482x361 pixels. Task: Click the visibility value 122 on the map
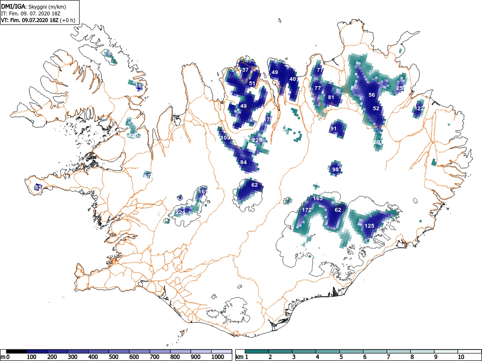[419, 108]
